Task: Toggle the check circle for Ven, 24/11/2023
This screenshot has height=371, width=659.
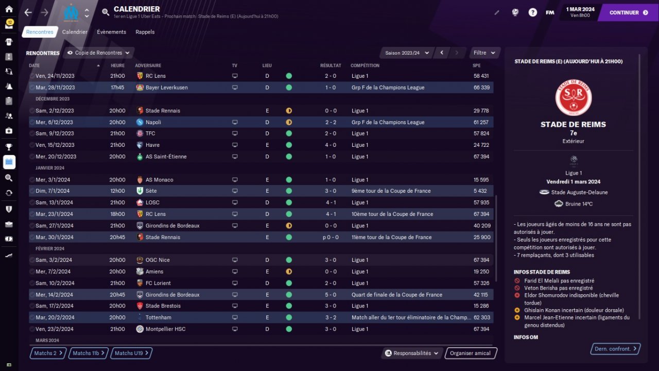Action: click(x=32, y=76)
